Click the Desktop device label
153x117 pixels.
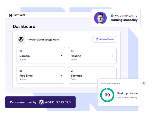tap(127, 93)
